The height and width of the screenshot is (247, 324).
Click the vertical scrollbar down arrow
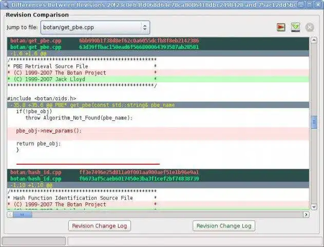click(x=314, y=207)
